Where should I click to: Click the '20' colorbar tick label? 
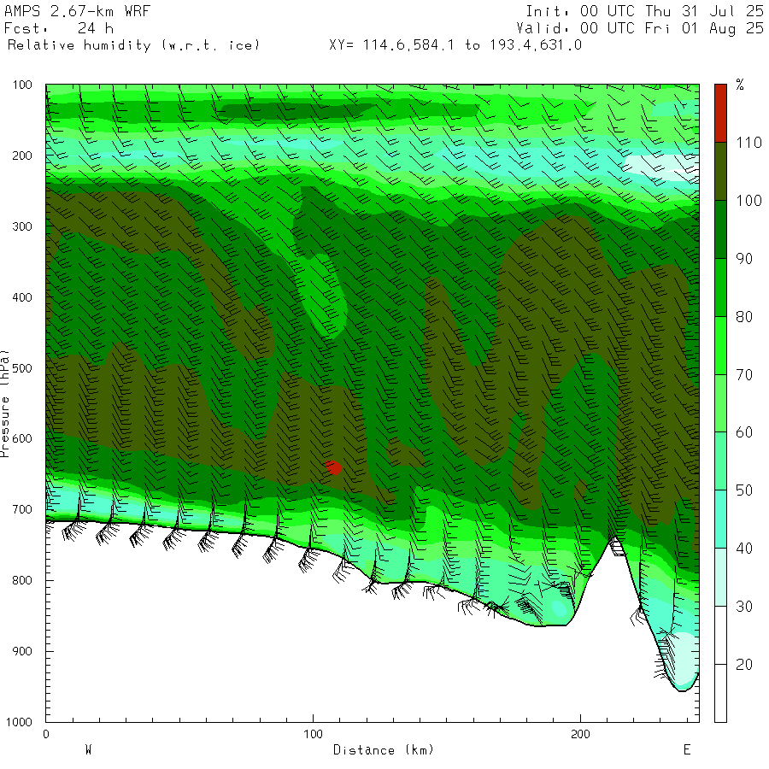[744, 665]
